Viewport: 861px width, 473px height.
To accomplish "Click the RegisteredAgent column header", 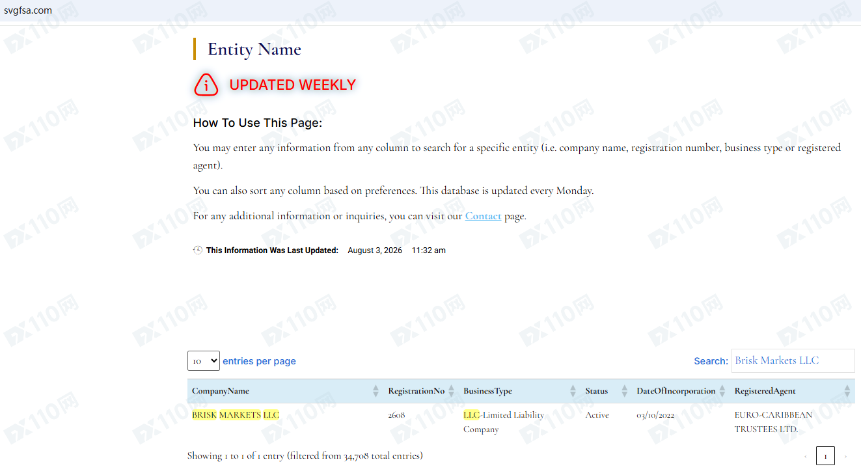I will 793,391.
